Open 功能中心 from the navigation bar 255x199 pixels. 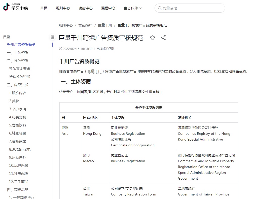click(86, 8)
